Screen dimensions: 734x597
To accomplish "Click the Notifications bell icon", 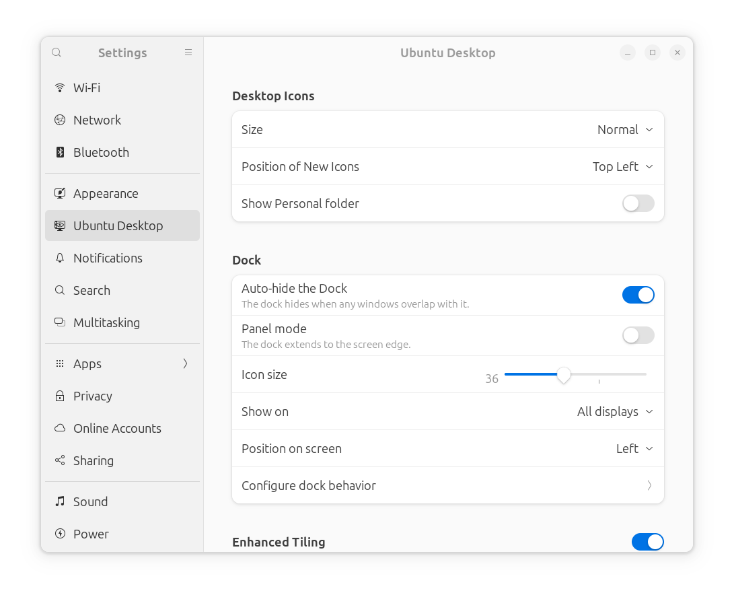I will 60,258.
